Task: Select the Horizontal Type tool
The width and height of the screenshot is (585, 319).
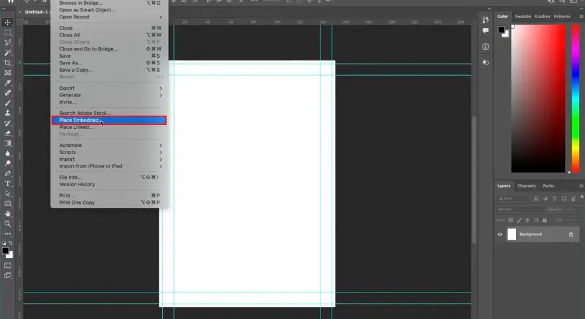Action: pyautogui.click(x=7, y=183)
